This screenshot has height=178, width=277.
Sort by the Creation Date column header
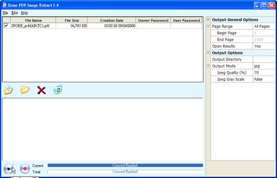pos(112,20)
